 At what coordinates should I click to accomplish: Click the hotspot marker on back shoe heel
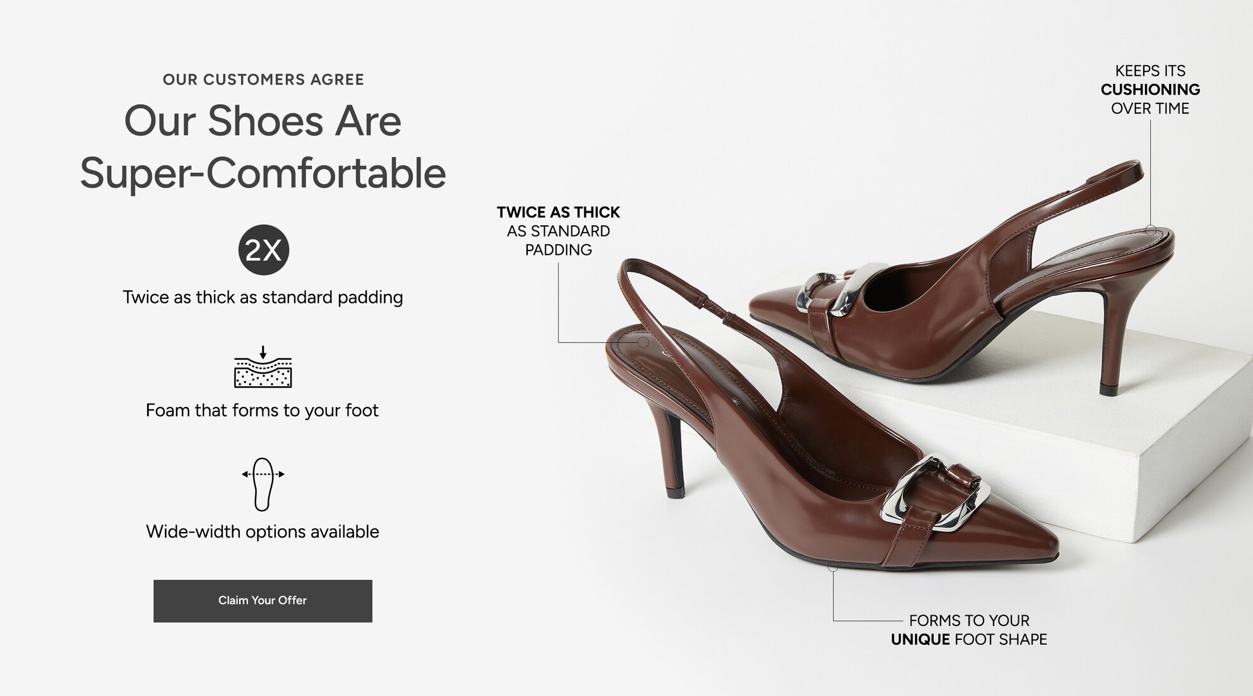tap(1151, 230)
